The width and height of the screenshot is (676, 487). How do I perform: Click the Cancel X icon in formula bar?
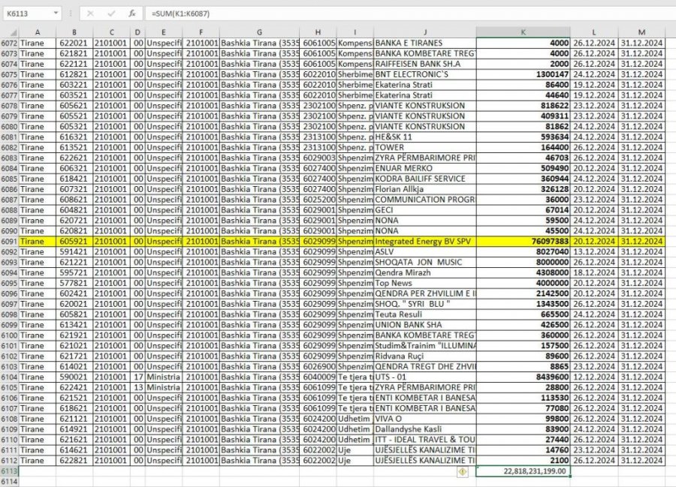coord(90,14)
